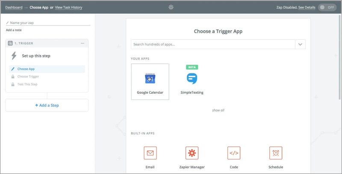The width and height of the screenshot is (342, 174).
Task: Open the trigger step three-dot menu
Action: 83,43
